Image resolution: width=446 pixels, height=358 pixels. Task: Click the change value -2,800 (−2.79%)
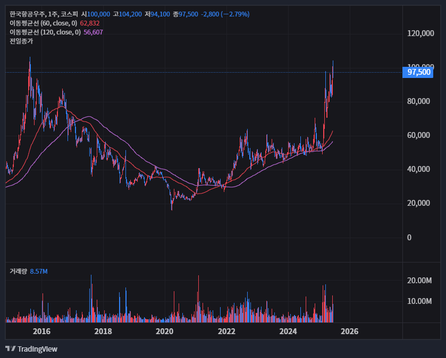[225, 14]
